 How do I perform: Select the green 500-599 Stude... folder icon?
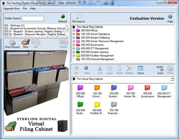80,104
